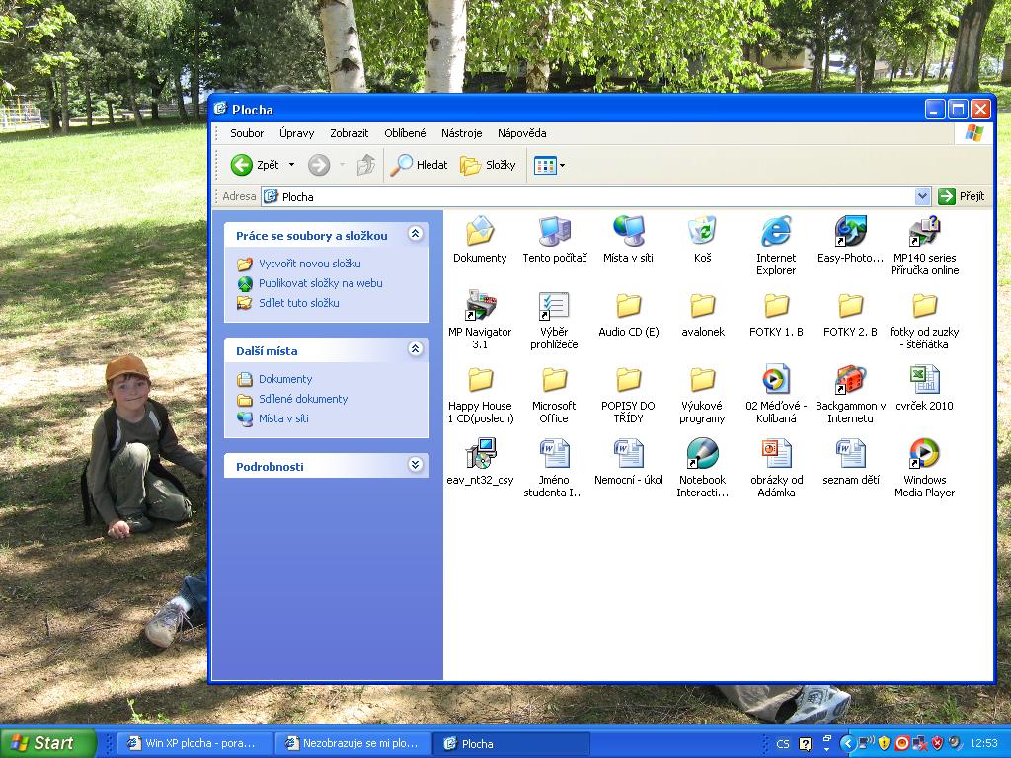Select the cvrček 2010 Excel file

click(924, 380)
